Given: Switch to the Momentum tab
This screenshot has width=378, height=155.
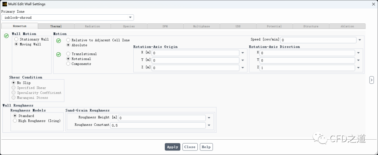Looking at the screenshot, I should 20,26.
